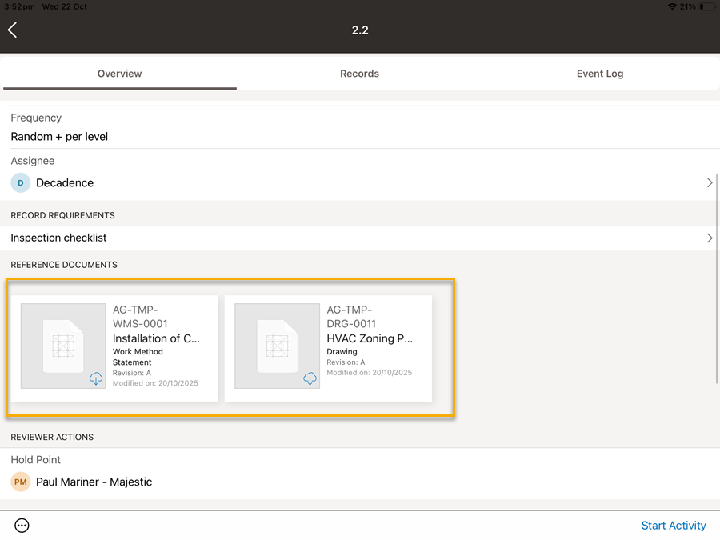Open the Inspection checklist requirement

click(x=58, y=238)
